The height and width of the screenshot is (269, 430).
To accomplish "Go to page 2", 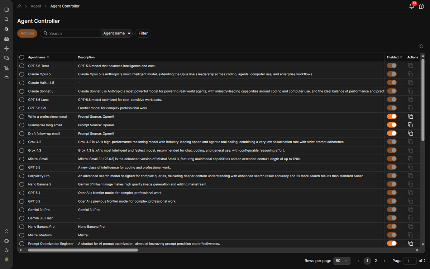I will (376, 261).
